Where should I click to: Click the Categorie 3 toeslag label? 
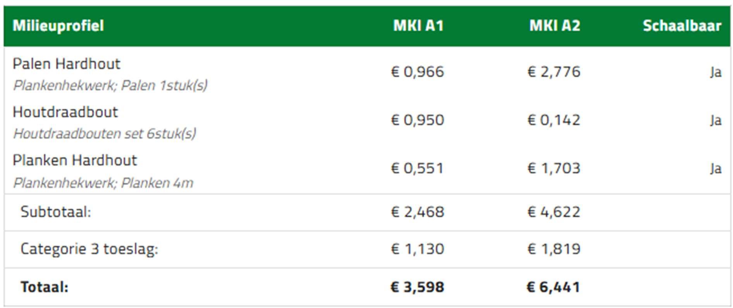point(89,249)
